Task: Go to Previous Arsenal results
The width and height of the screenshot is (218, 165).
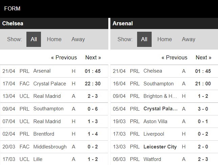Action: click(x=174, y=57)
